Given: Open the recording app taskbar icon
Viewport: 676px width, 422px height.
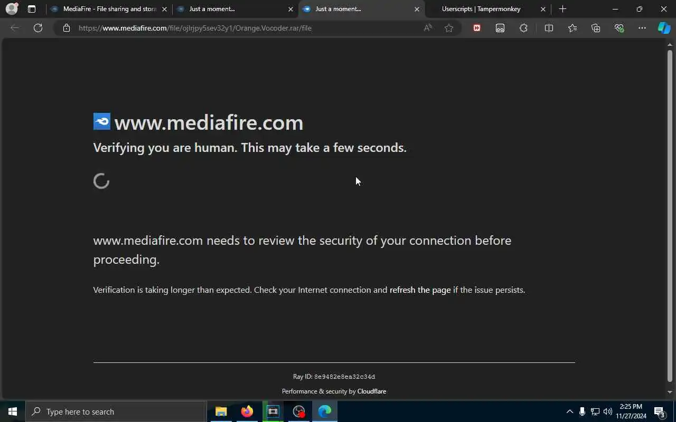Looking at the screenshot, I should coord(299,411).
